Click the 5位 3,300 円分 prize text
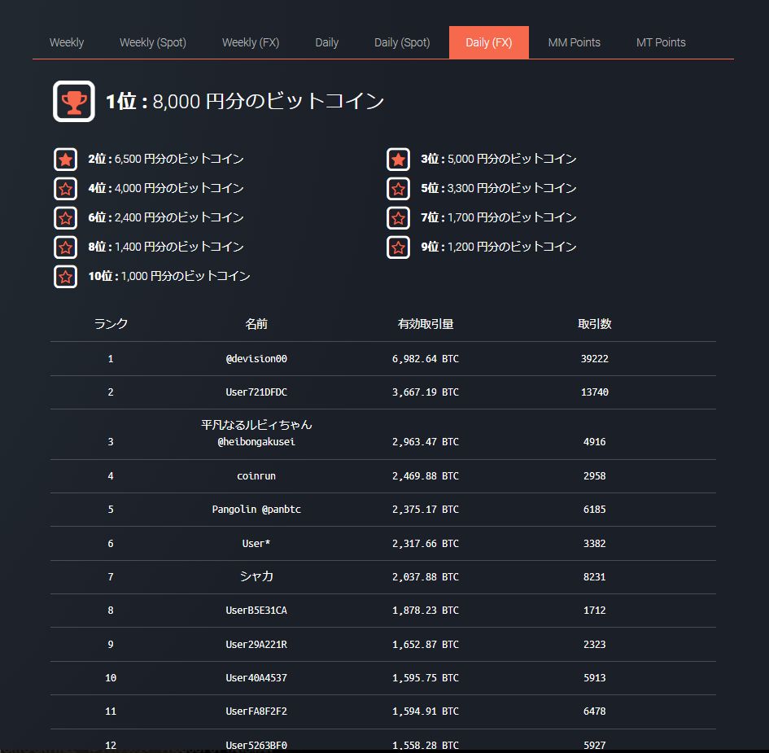Viewport: 769px width, 753px height. [499, 188]
